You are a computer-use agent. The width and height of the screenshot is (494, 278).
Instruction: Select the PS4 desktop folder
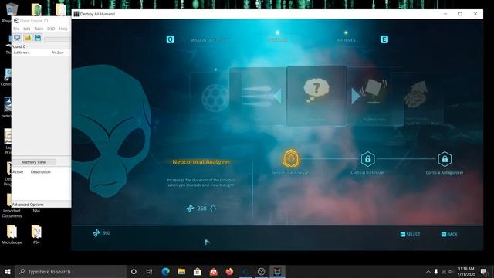click(36, 235)
